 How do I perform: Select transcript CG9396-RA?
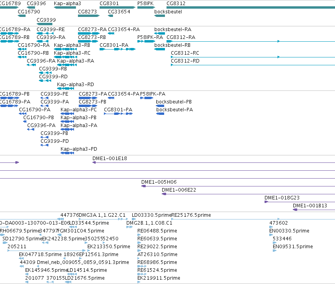click(x=41, y=61)
